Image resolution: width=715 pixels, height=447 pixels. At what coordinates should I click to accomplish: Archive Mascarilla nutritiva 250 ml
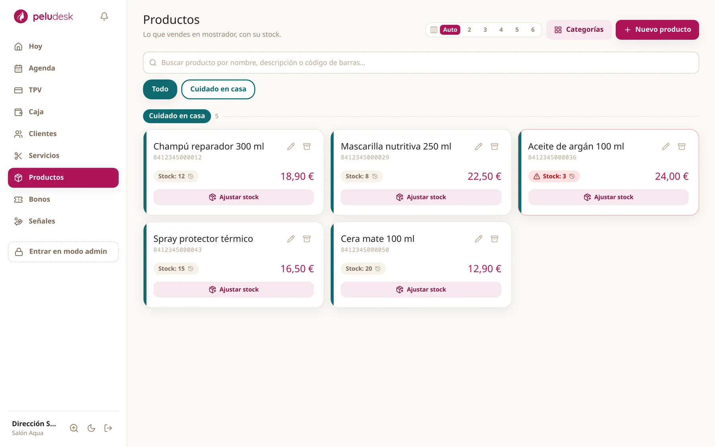[495, 147]
